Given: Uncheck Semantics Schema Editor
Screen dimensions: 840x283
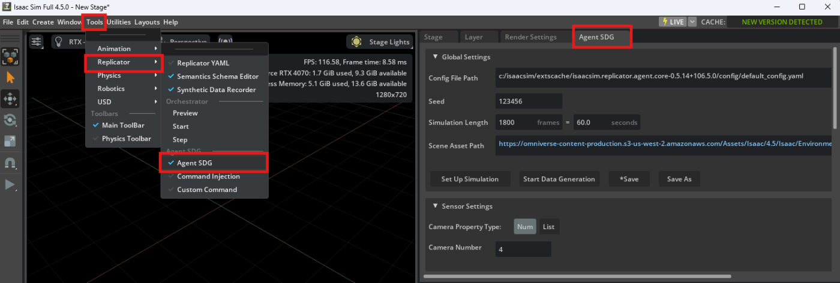Looking at the screenshot, I should click(214, 77).
